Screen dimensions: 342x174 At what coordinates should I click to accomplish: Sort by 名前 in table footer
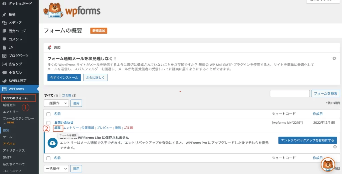coord(57,158)
